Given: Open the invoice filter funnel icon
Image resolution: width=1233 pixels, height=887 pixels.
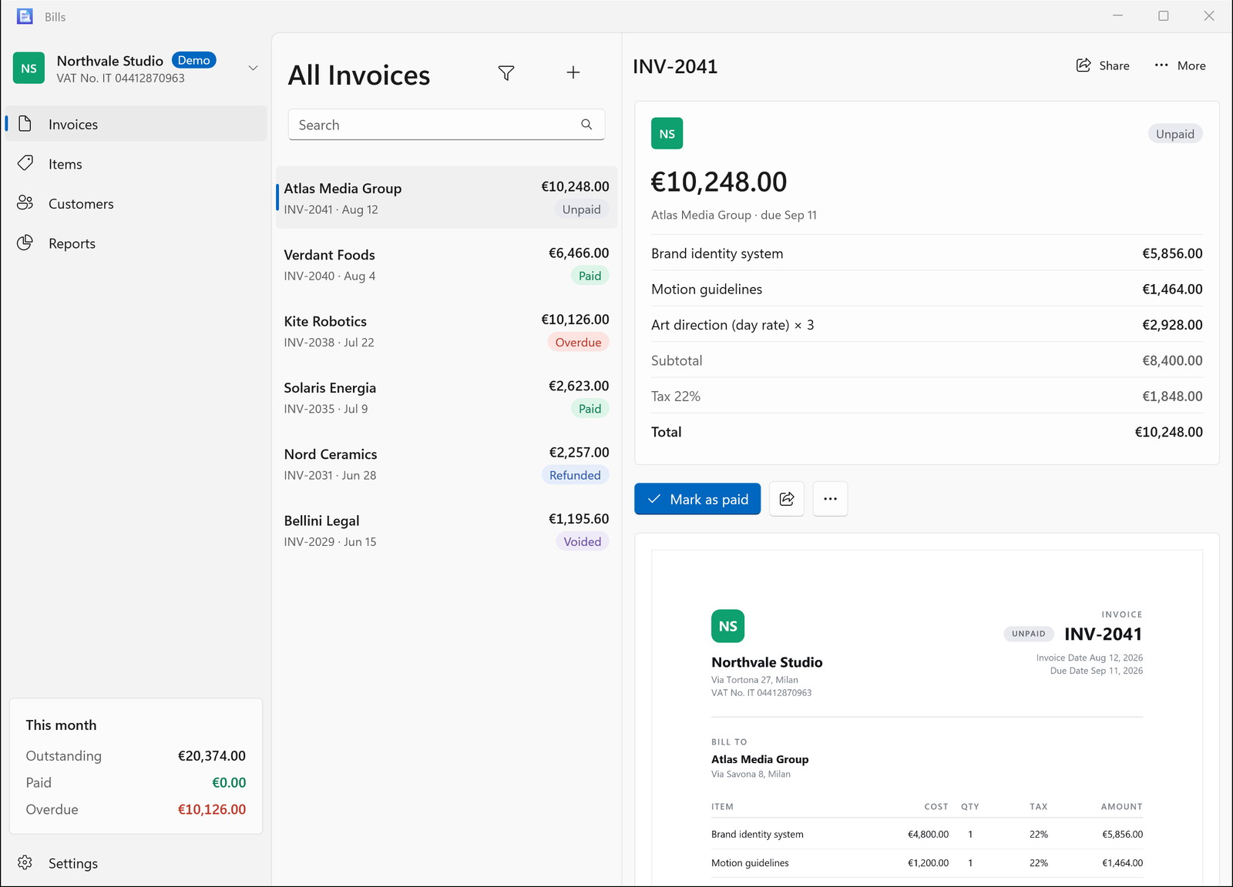Looking at the screenshot, I should coord(506,73).
